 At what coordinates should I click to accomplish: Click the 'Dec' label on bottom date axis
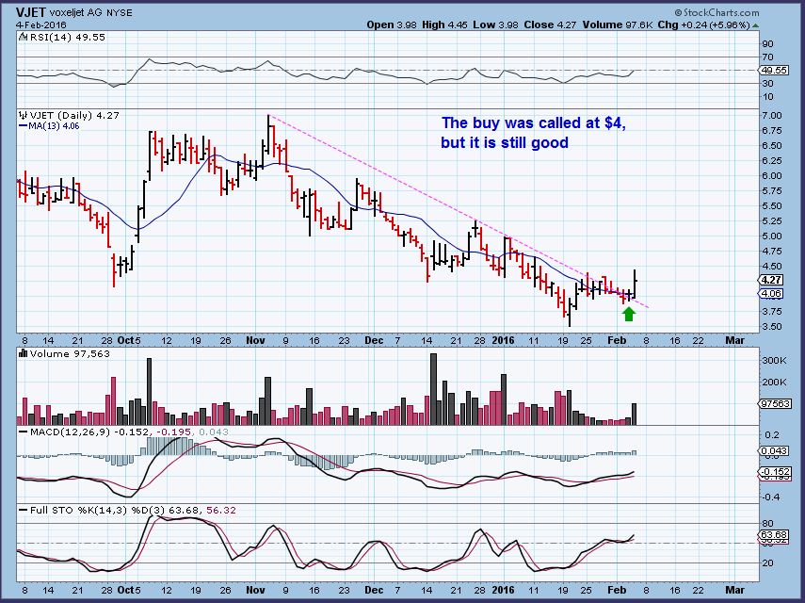[374, 590]
